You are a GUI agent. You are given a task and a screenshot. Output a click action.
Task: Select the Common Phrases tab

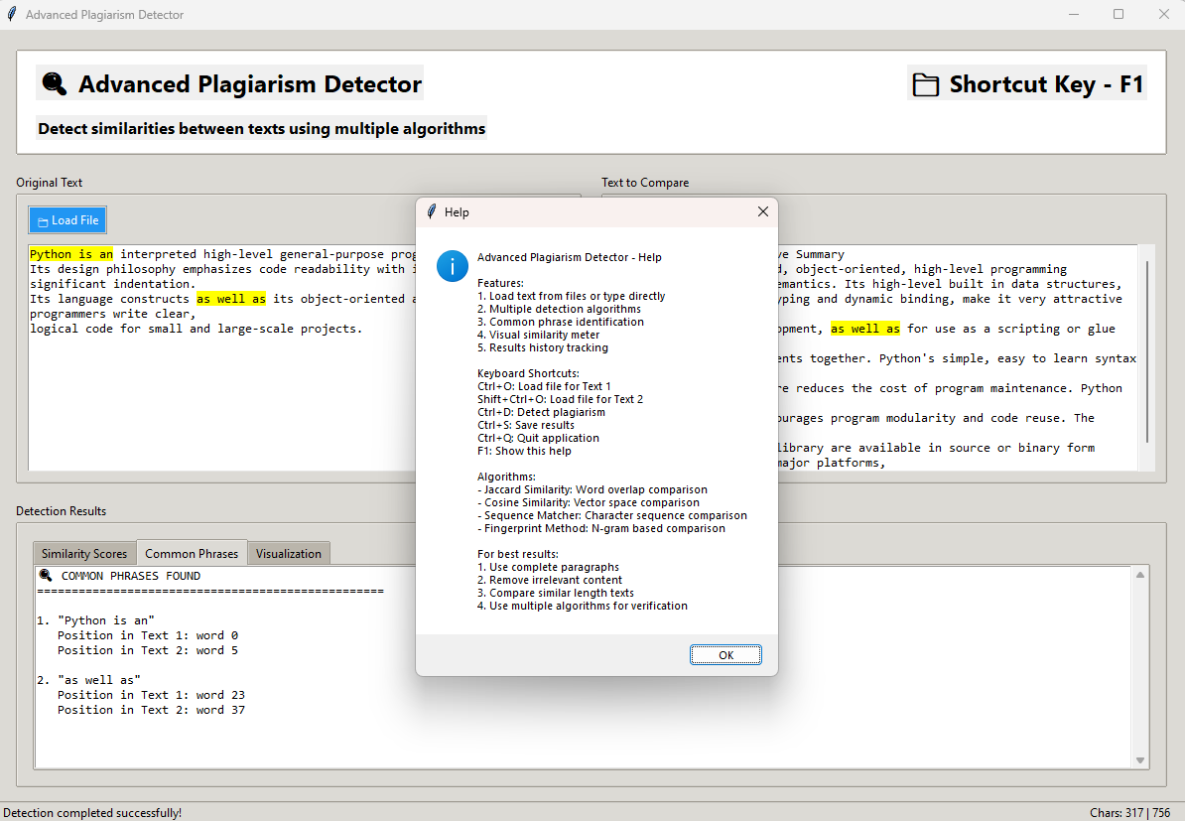[x=192, y=554]
